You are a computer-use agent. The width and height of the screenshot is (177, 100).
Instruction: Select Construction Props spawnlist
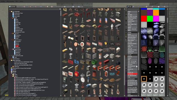click(x=19, y=13)
